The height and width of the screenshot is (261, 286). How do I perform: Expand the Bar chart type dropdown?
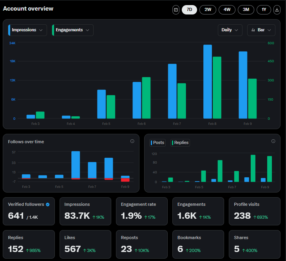coord(261,30)
